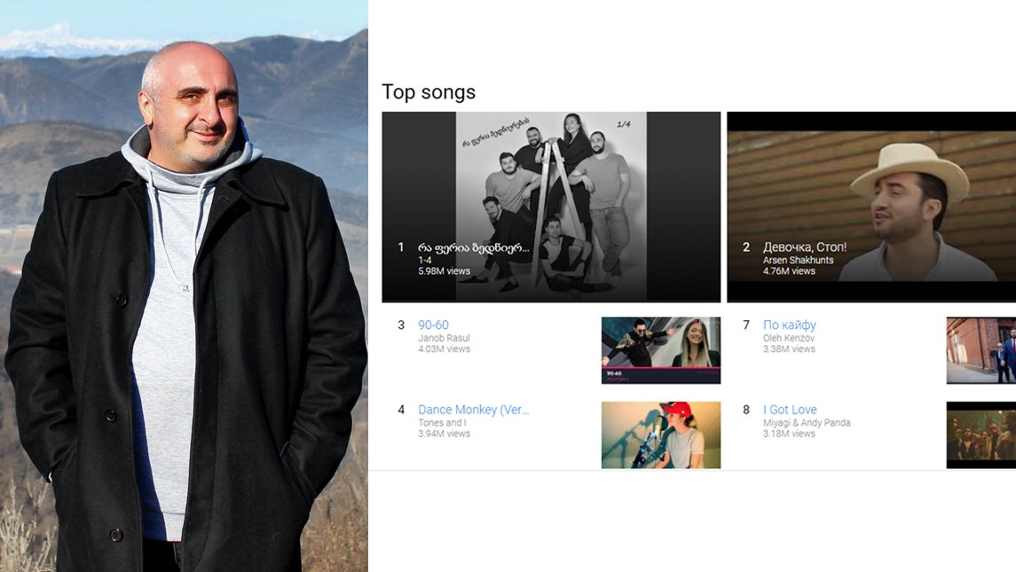Open the По кайфу video thumbnail
1016x572 pixels.
click(x=981, y=350)
